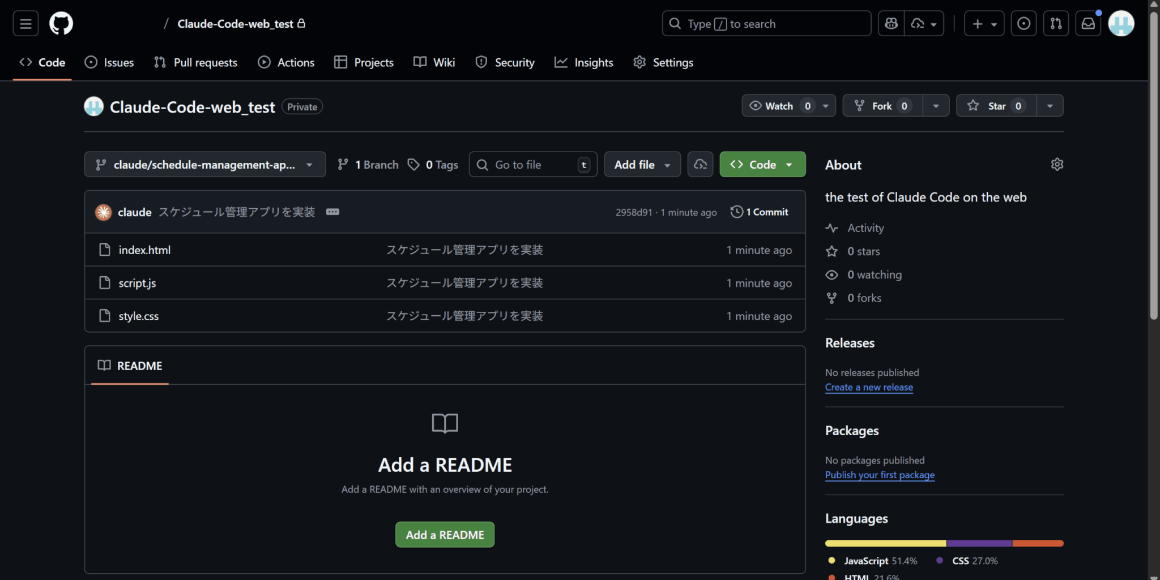
Task: Click yellow JavaScript segment in language bar
Action: point(885,543)
